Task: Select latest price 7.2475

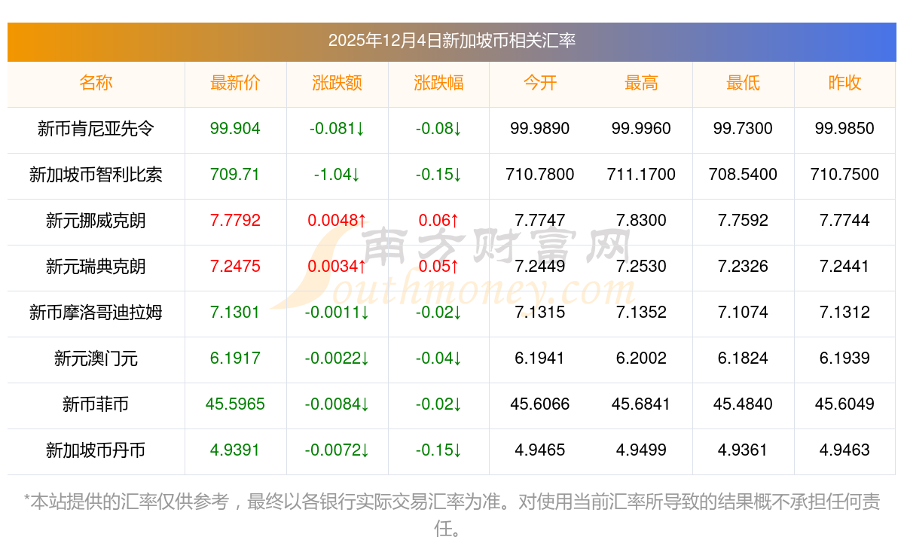Action: (x=235, y=267)
